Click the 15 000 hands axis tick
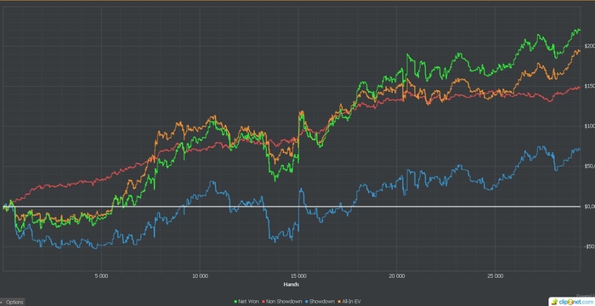 click(x=298, y=276)
